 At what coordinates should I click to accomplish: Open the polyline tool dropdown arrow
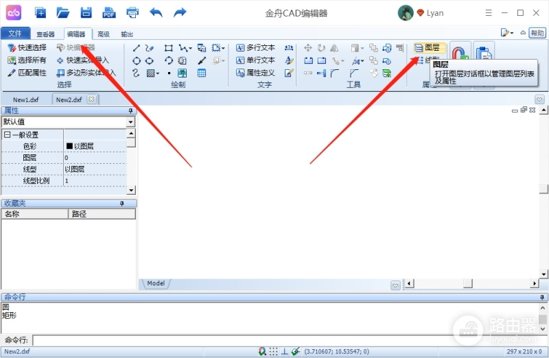pyautogui.click(x=191, y=49)
